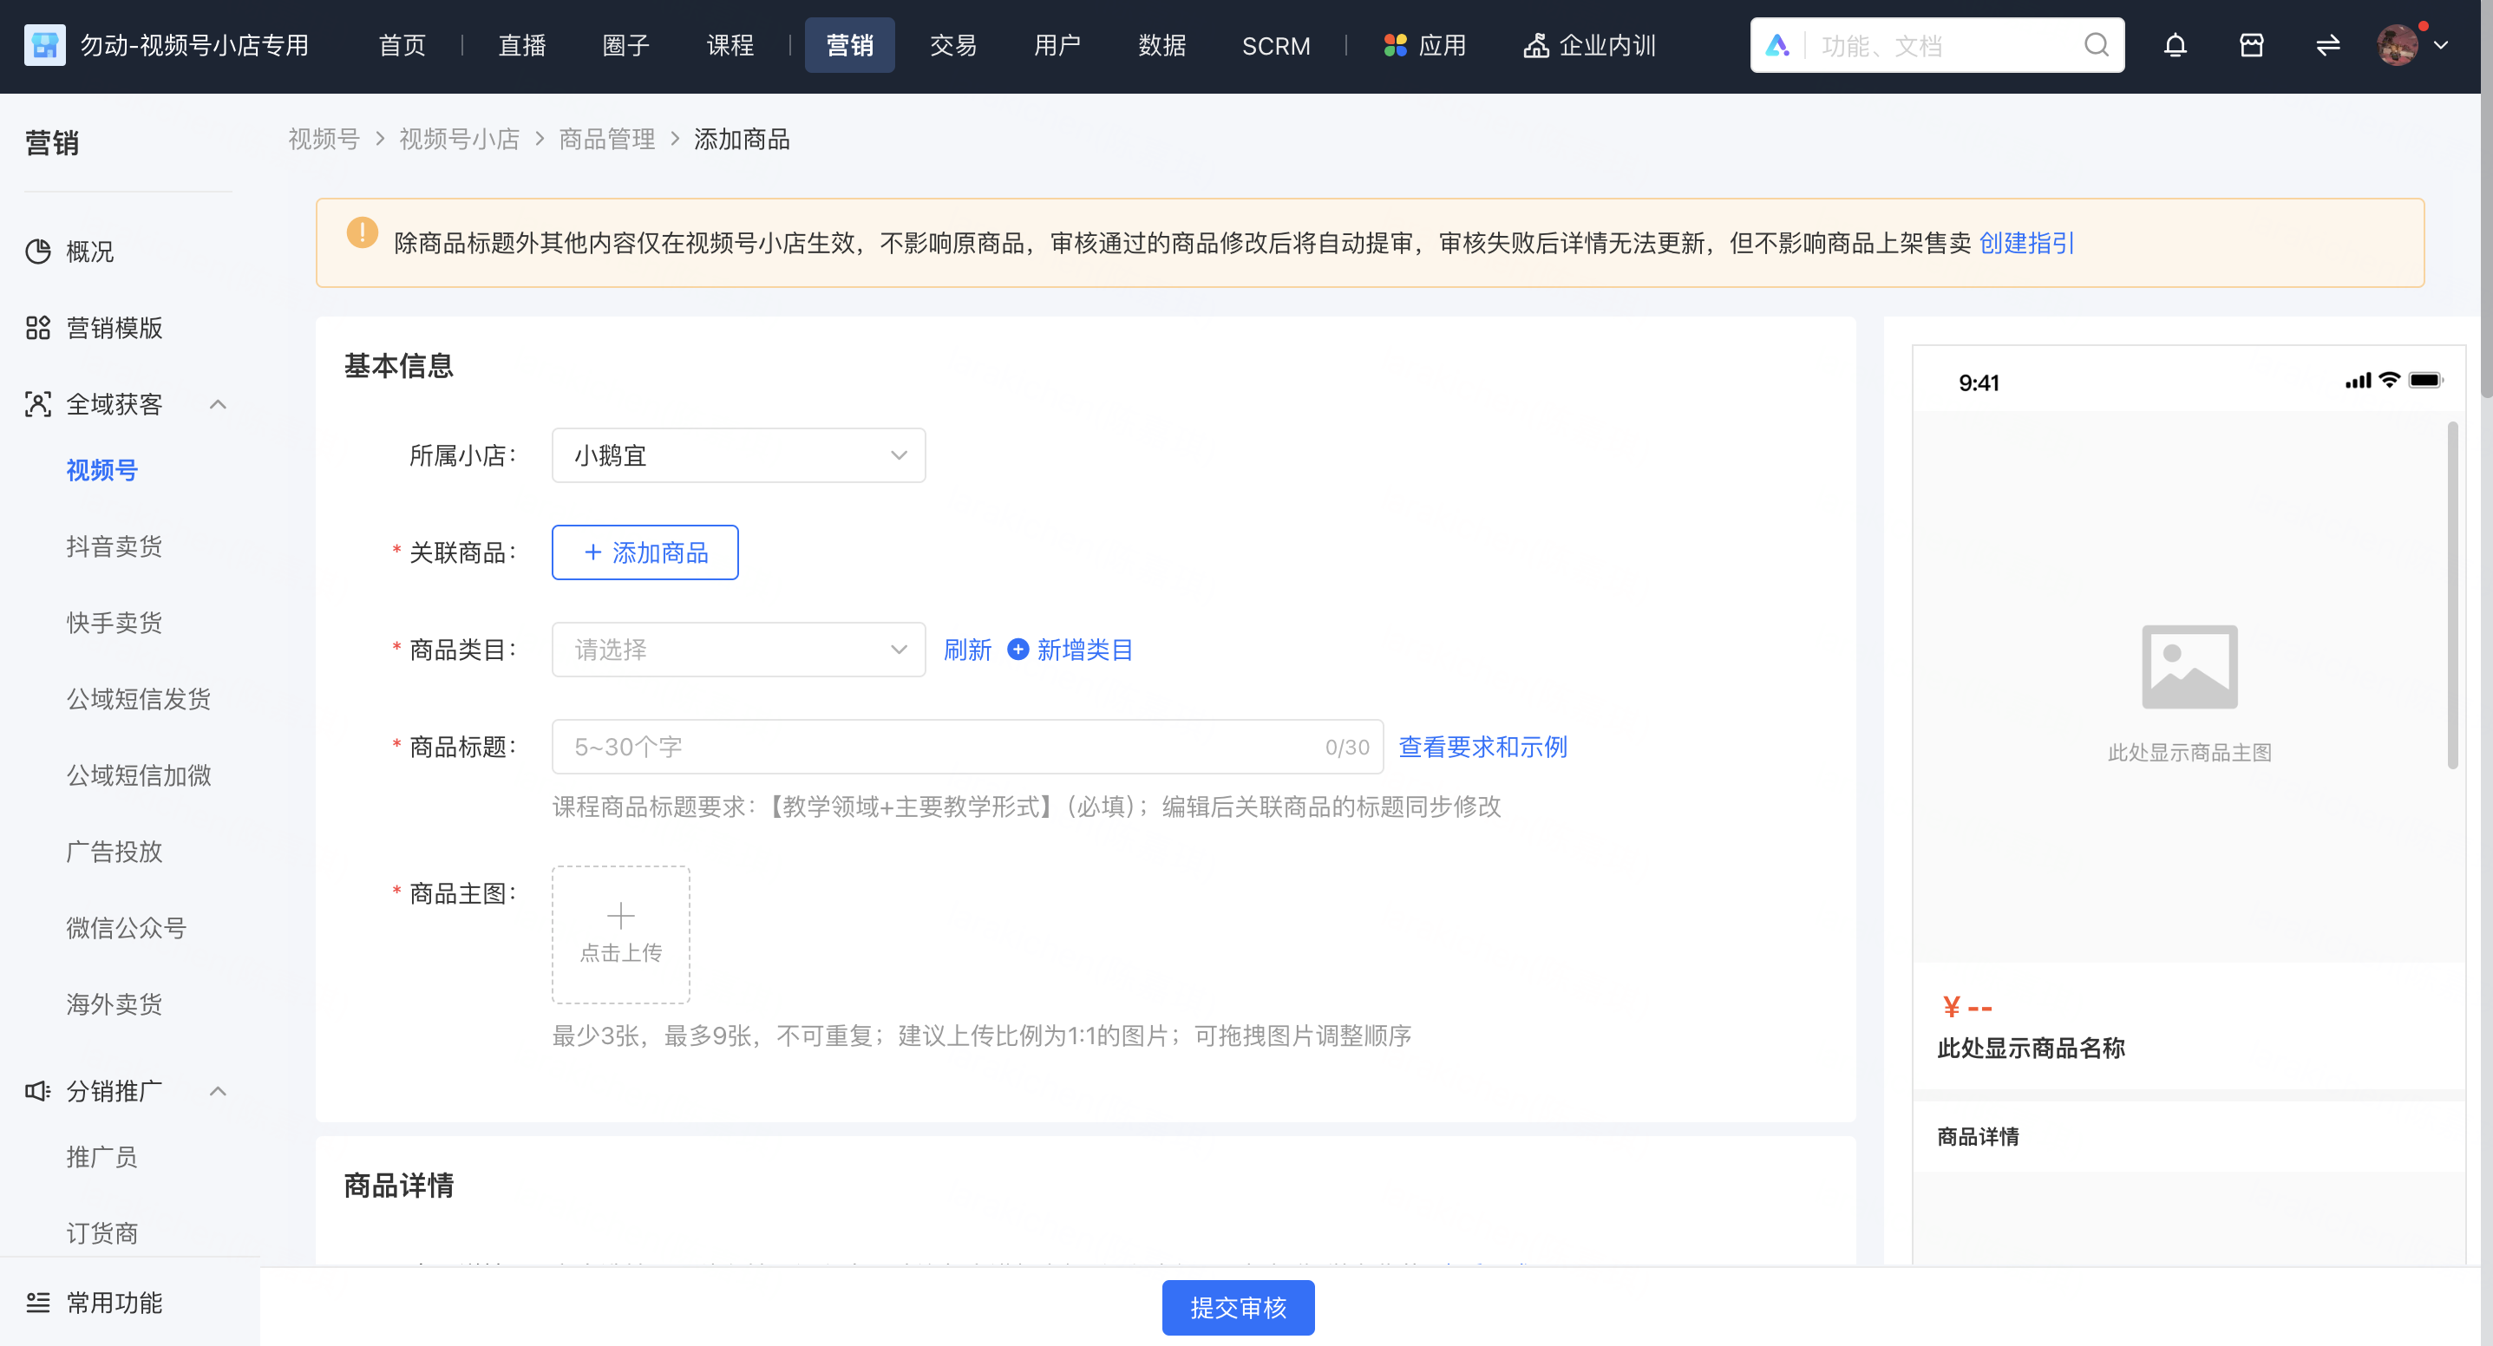Click the search magnifier icon
Screen dimensions: 2493x1346
[2097, 44]
